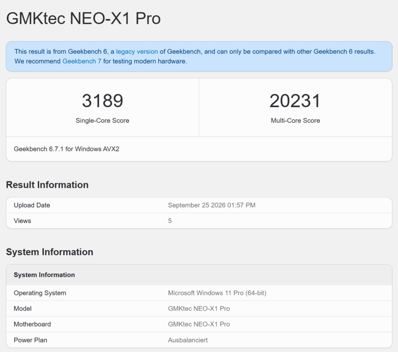Click the single-core score 3189
The height and width of the screenshot is (352, 398).
pos(103,101)
